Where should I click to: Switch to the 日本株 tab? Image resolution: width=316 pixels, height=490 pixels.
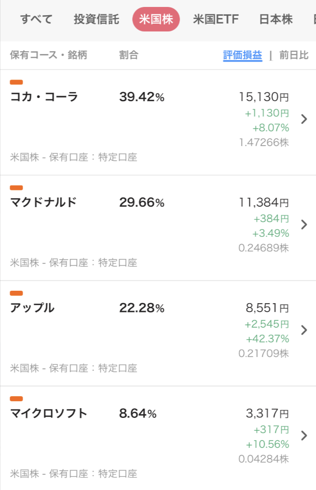[276, 19]
